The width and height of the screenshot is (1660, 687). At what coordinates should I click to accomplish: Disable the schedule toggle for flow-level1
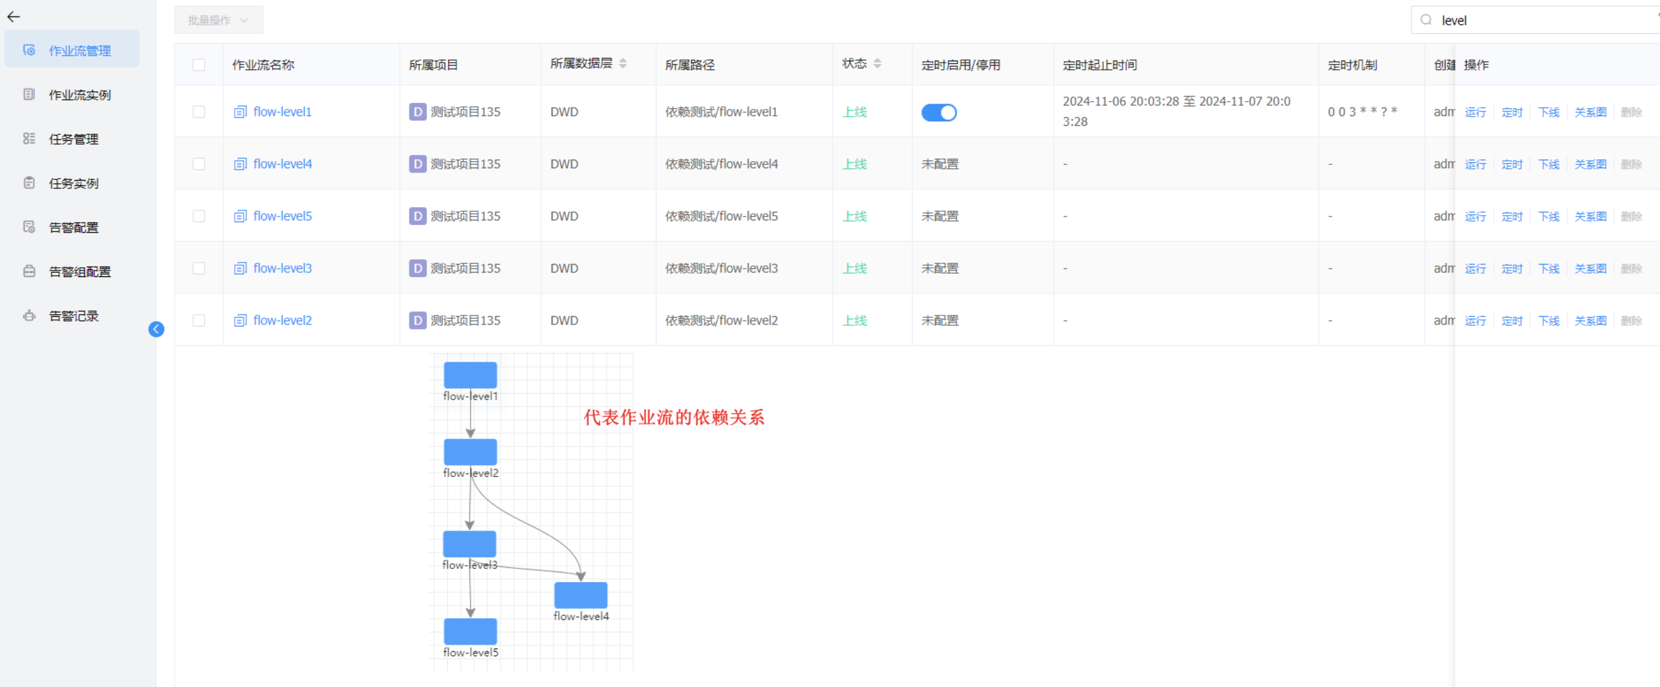(x=938, y=112)
